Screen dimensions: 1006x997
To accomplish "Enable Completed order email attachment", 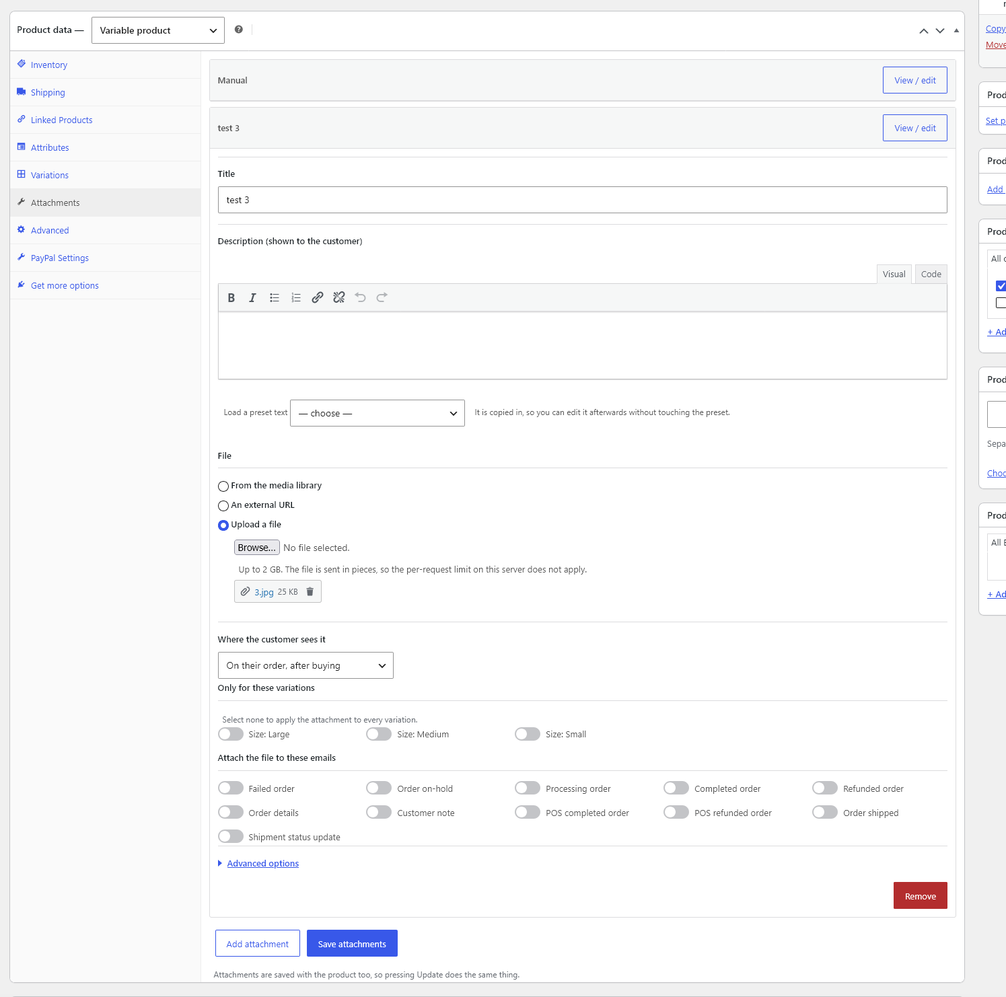I will click(676, 788).
